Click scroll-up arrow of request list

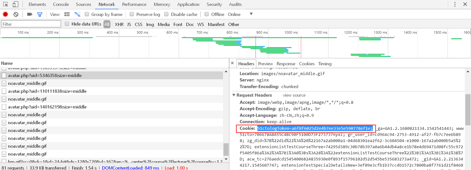tap(226, 71)
